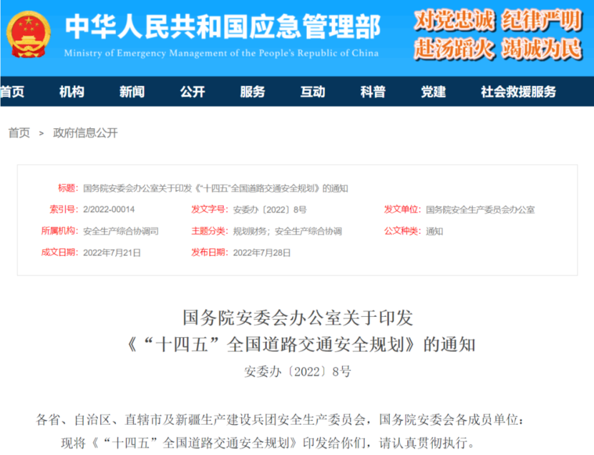The image size is (594, 455).
Task: Click the English ministry name subtitle
Action: pos(221,53)
